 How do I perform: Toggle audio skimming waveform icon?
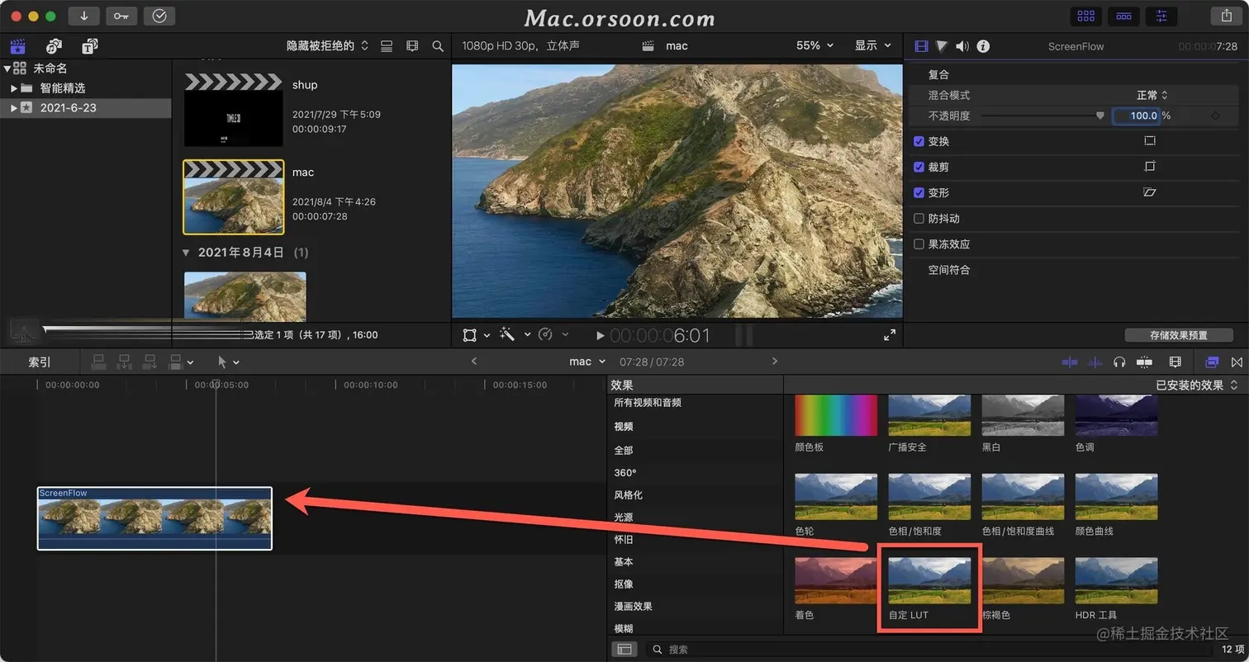pos(1095,362)
